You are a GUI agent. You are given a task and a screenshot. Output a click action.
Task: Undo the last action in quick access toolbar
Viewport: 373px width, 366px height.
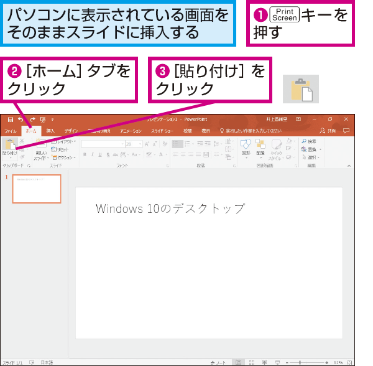21,120
